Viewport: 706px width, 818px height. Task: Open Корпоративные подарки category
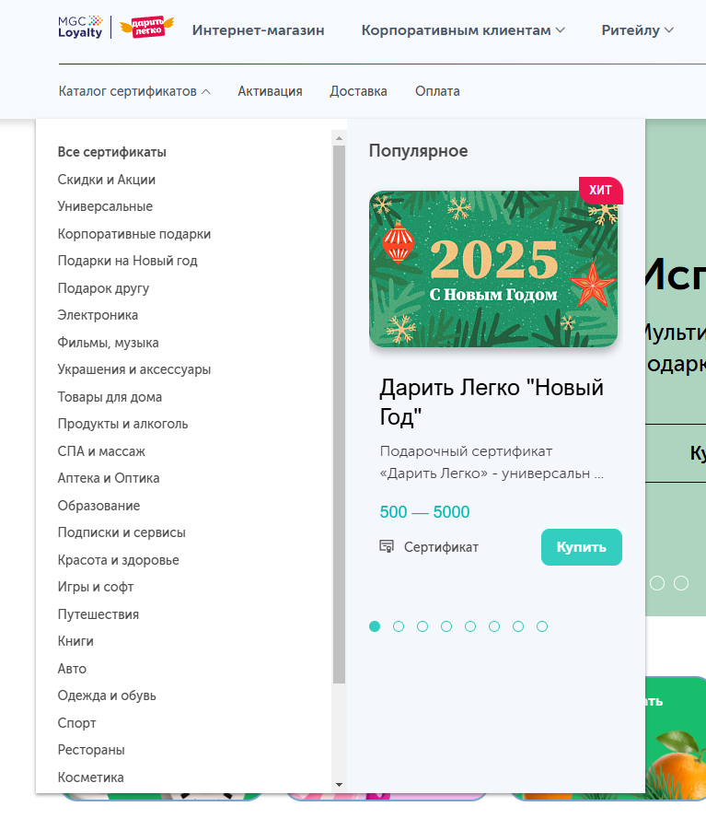coord(134,234)
